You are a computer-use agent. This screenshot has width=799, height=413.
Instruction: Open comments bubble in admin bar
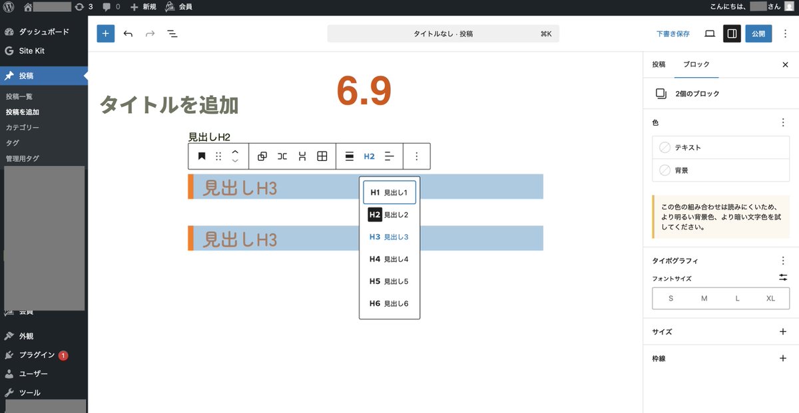click(x=111, y=6)
